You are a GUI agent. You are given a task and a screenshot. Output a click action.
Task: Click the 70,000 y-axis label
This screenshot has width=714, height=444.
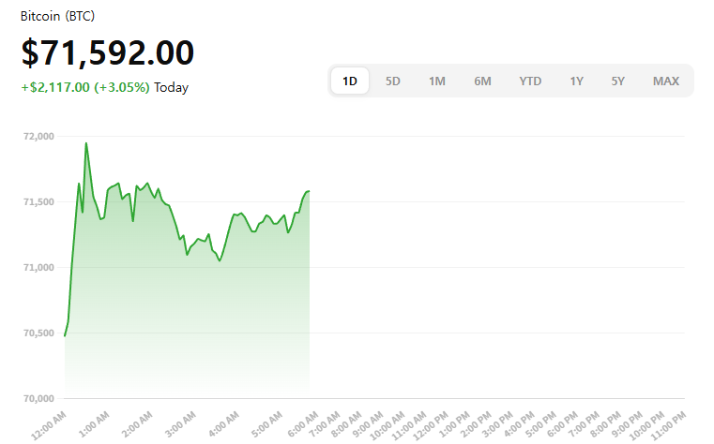(x=38, y=399)
